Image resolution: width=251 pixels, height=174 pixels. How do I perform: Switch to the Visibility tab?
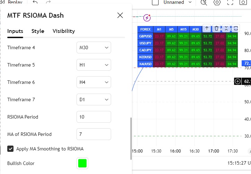pos(64,31)
